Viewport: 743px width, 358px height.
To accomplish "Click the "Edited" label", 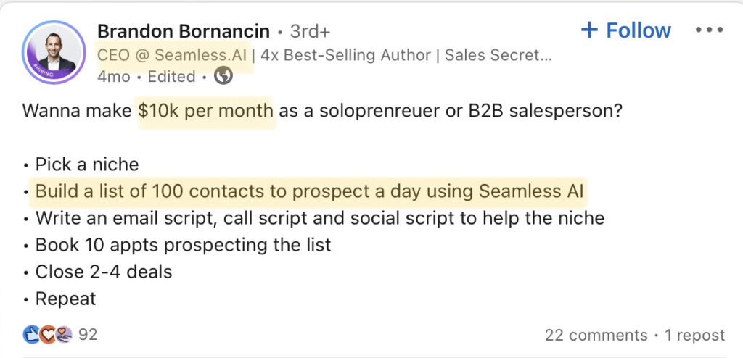I will click(x=171, y=77).
